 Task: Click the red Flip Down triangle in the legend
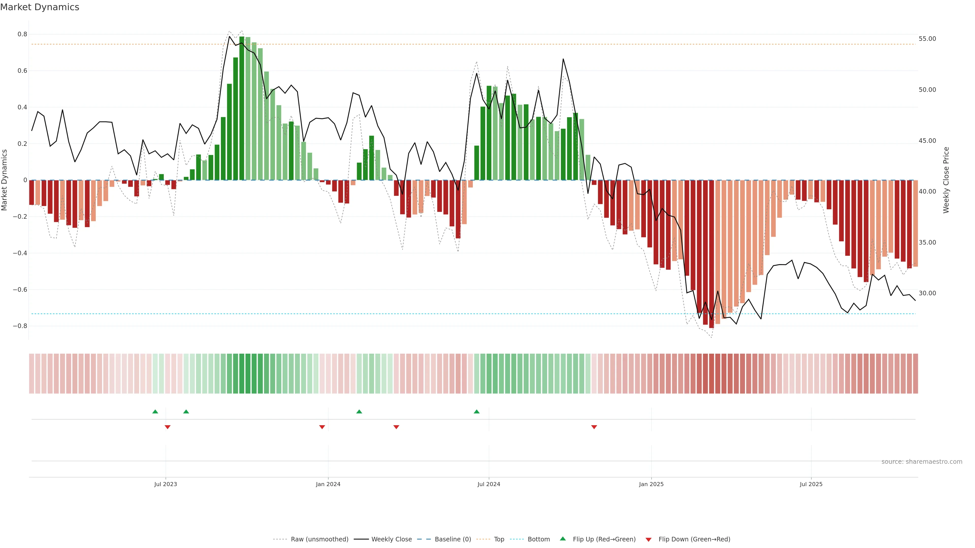pos(648,539)
